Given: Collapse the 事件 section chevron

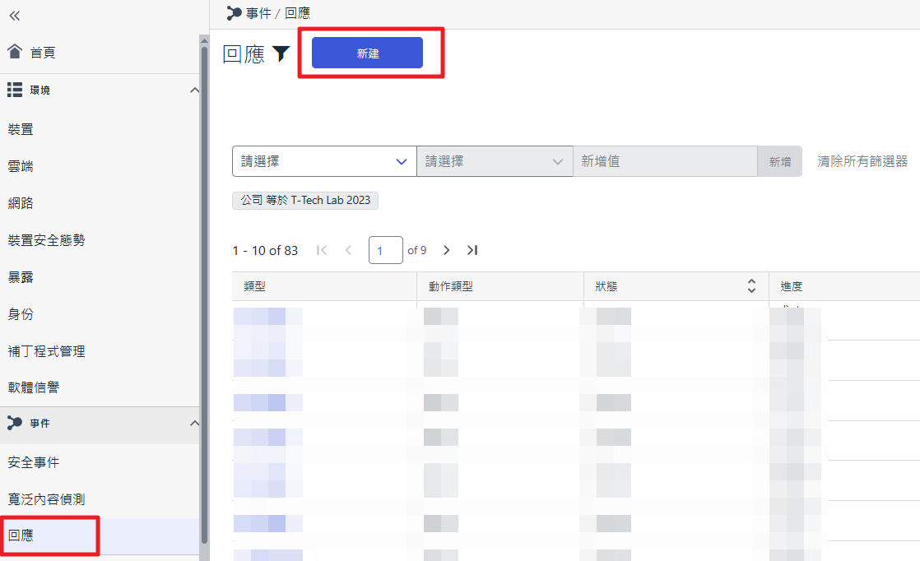Looking at the screenshot, I should (x=194, y=424).
